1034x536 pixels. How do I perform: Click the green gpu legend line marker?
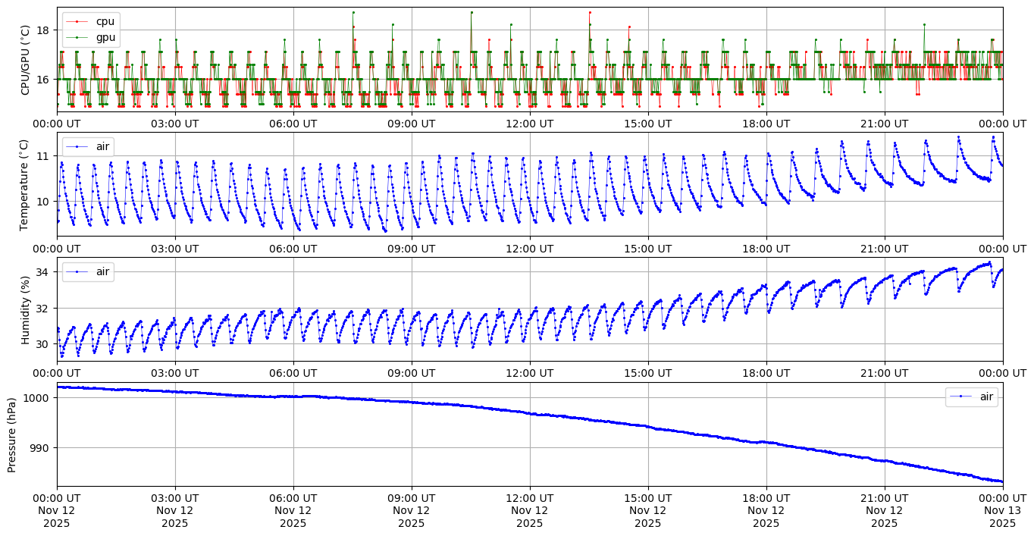pos(76,36)
